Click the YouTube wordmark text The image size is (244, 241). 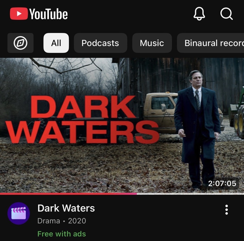pos(49,14)
